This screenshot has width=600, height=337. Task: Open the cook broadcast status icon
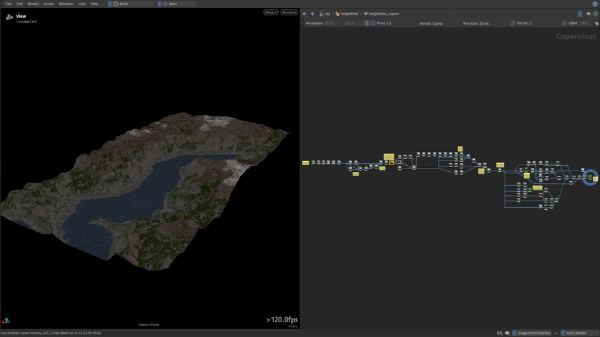[500, 333]
